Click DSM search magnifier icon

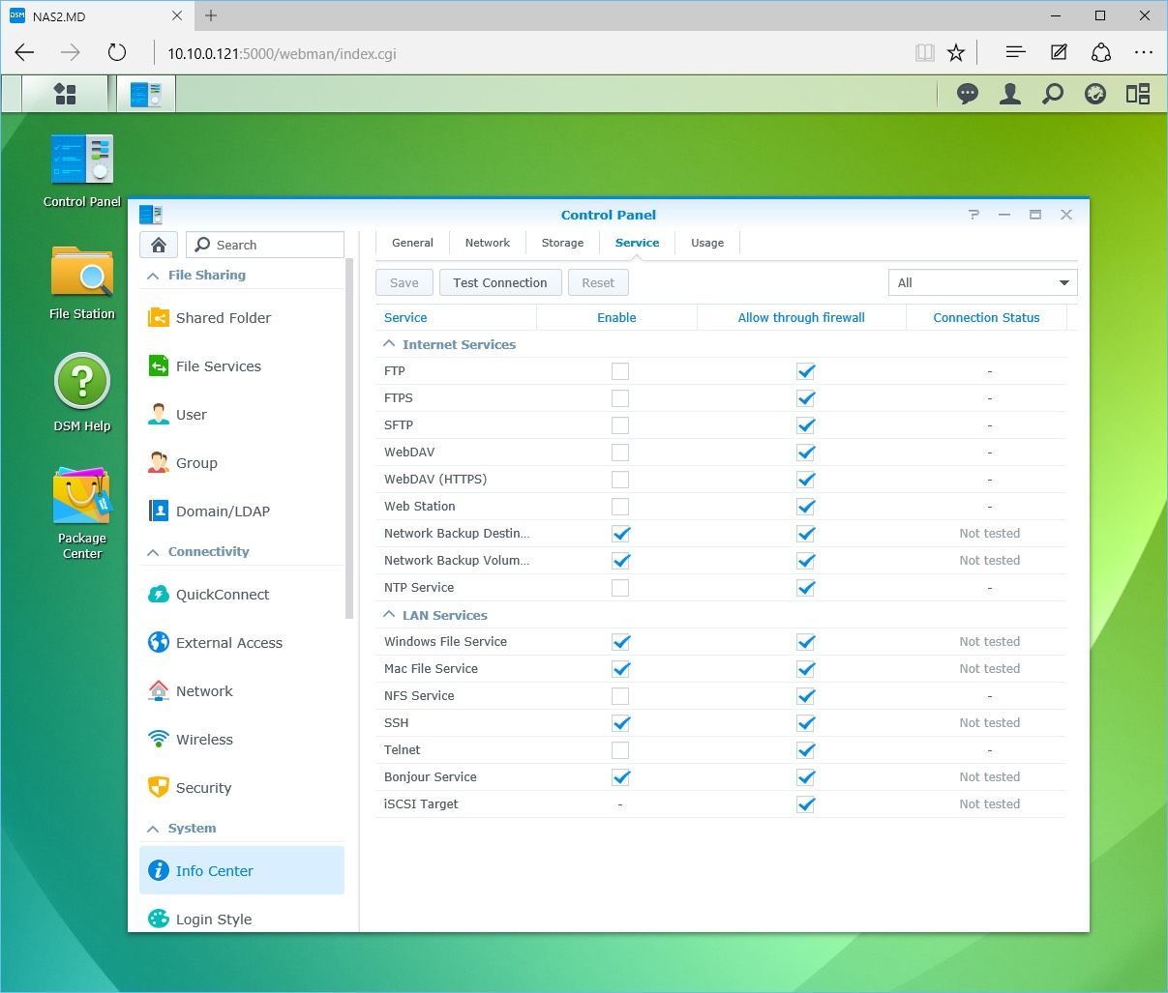tap(1053, 94)
